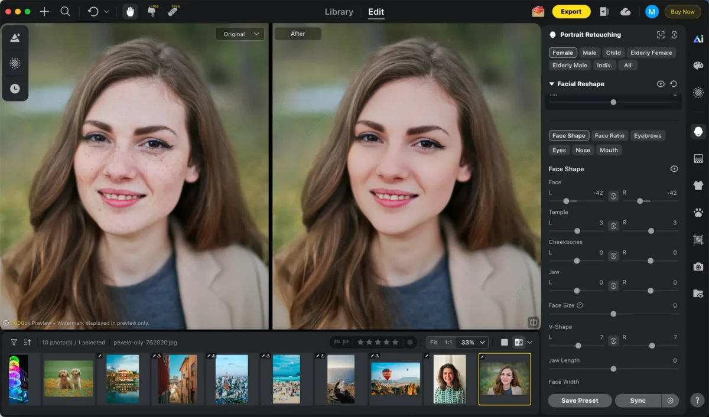Image resolution: width=709 pixels, height=417 pixels.
Task: Add new photos with the plus icon
Action: pos(44,11)
